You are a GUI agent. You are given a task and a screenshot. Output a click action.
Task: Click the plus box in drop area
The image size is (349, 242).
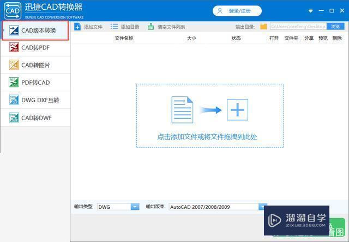(237, 110)
